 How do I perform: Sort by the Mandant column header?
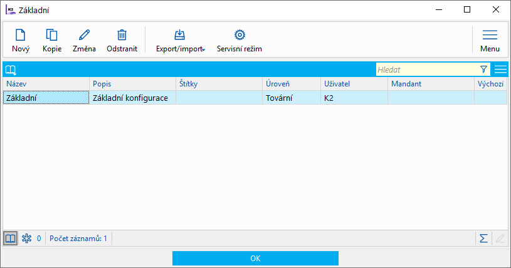click(431, 84)
